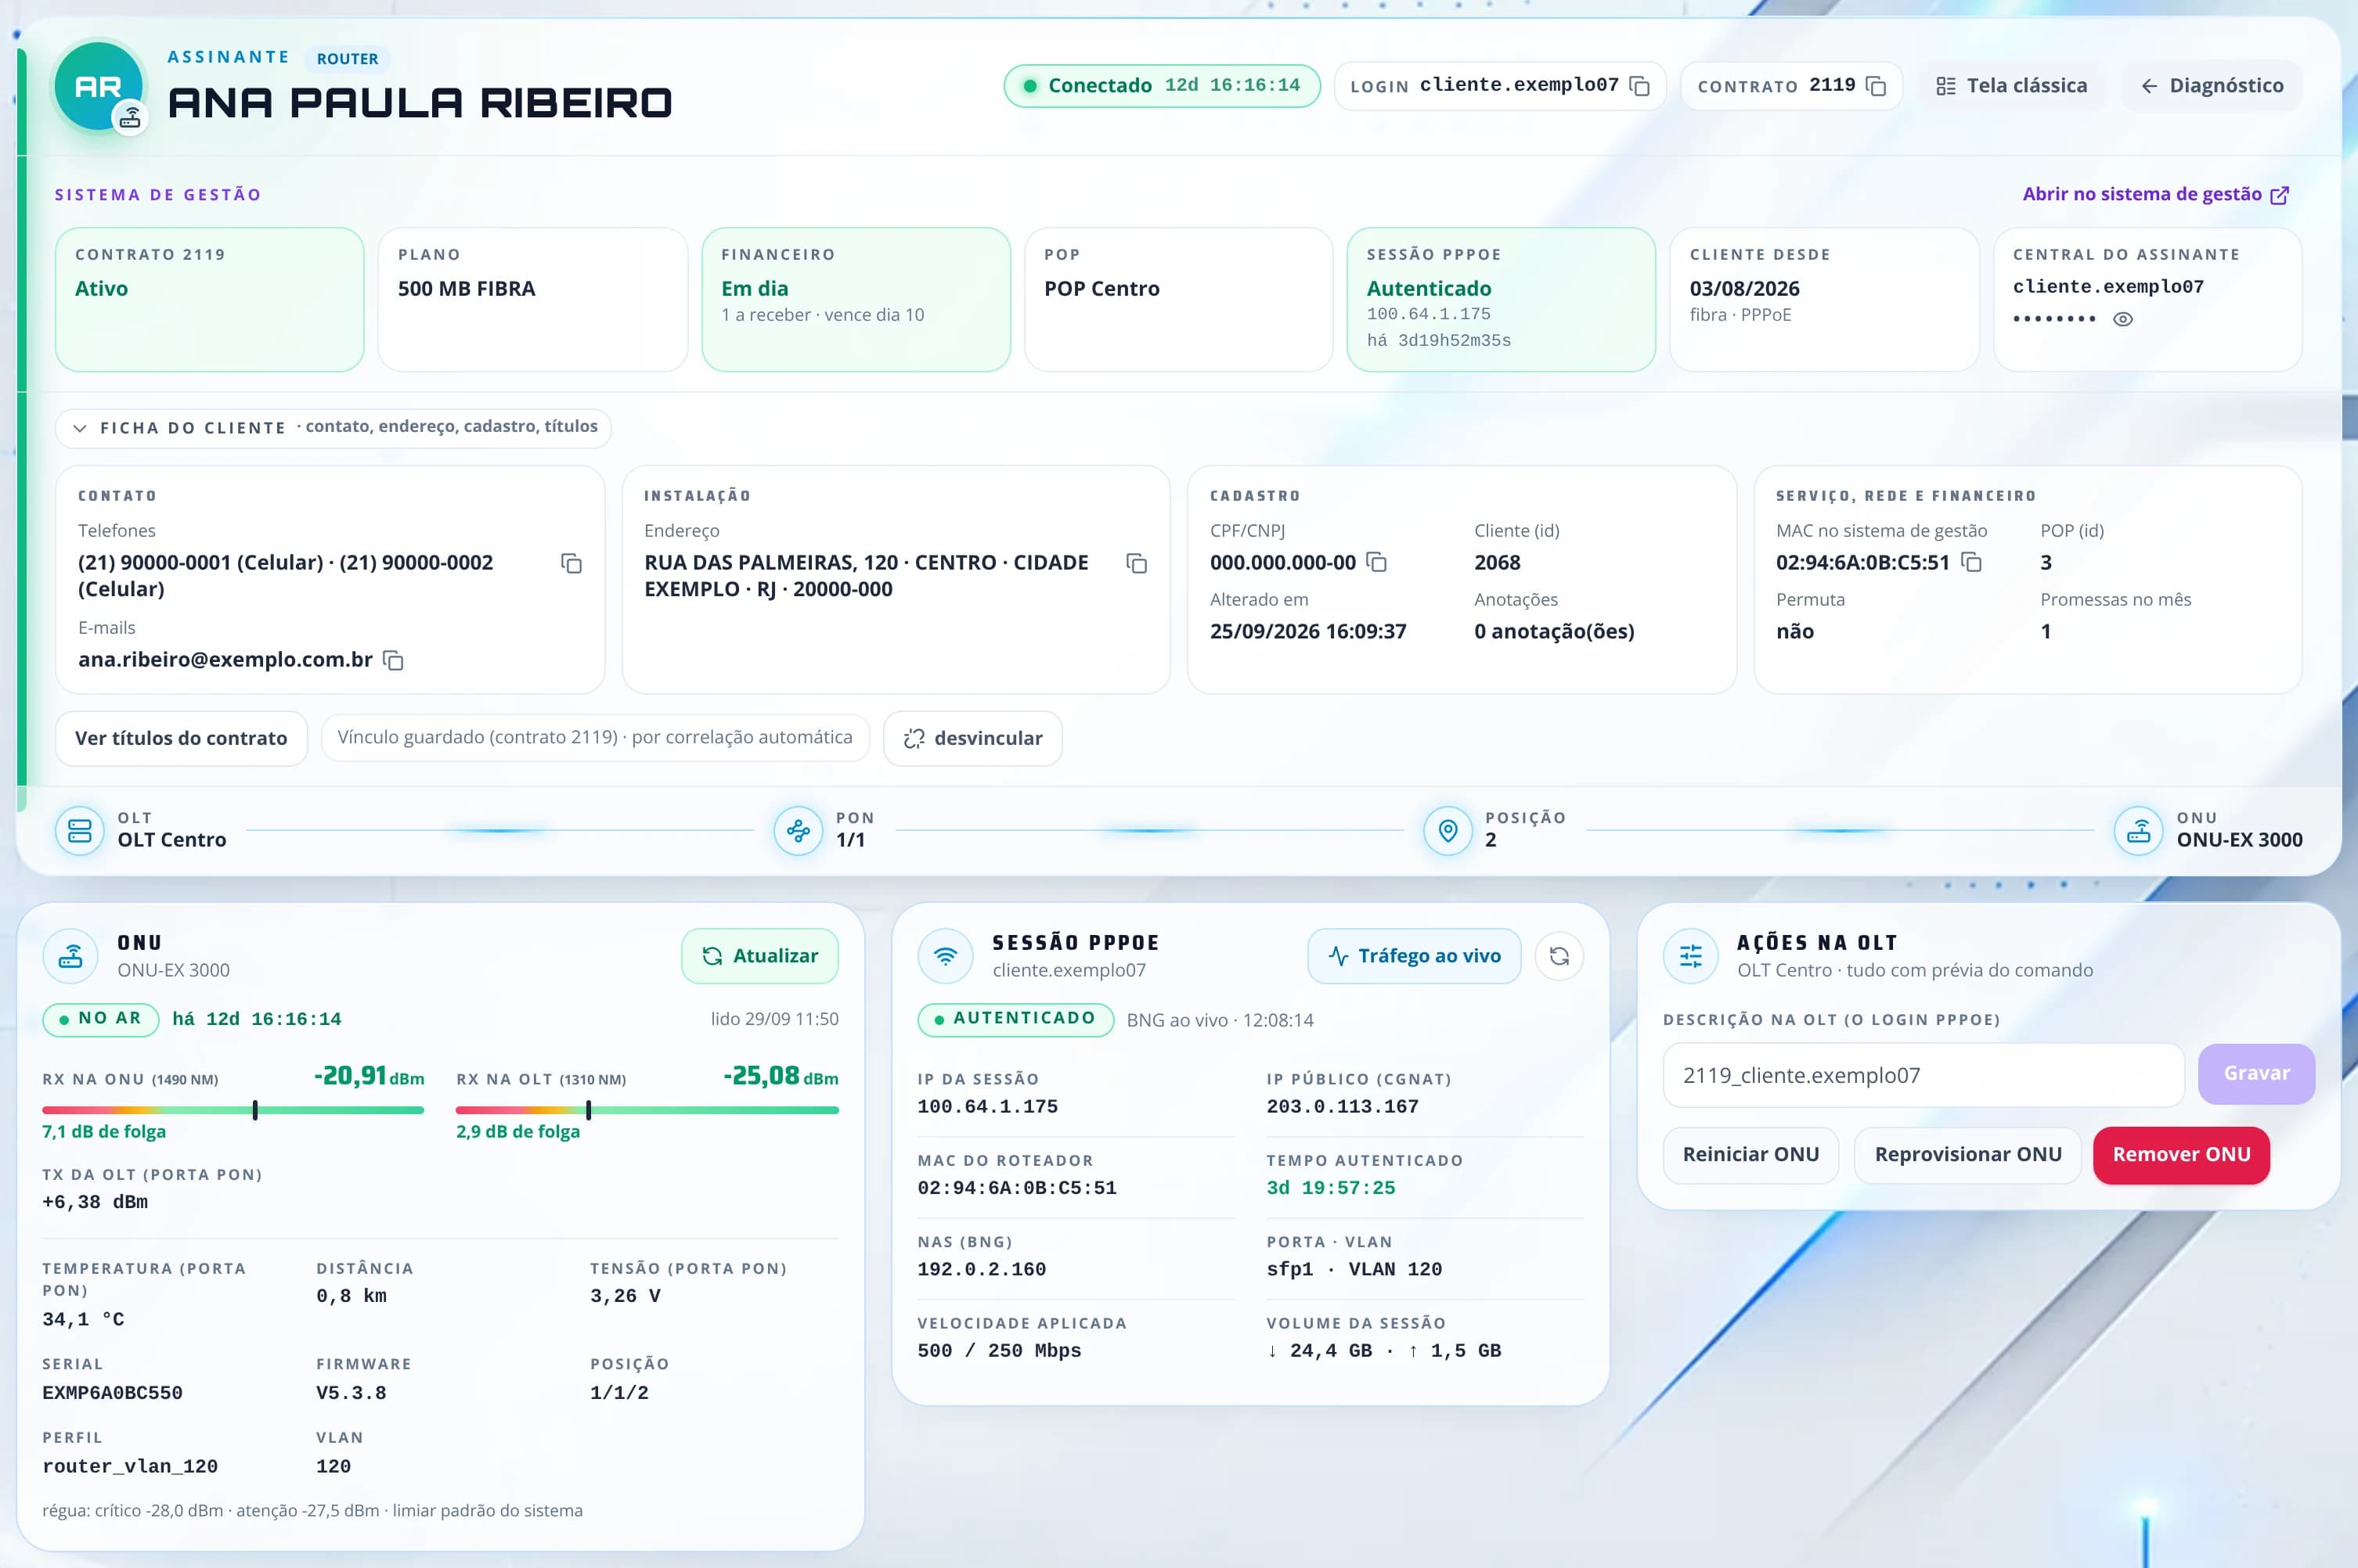Refresh the PPPoE session with the circular icon
This screenshot has height=1568, width=2358.
[1559, 956]
